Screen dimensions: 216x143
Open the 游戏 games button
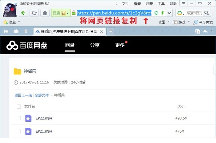pyautogui.click(x=179, y=22)
